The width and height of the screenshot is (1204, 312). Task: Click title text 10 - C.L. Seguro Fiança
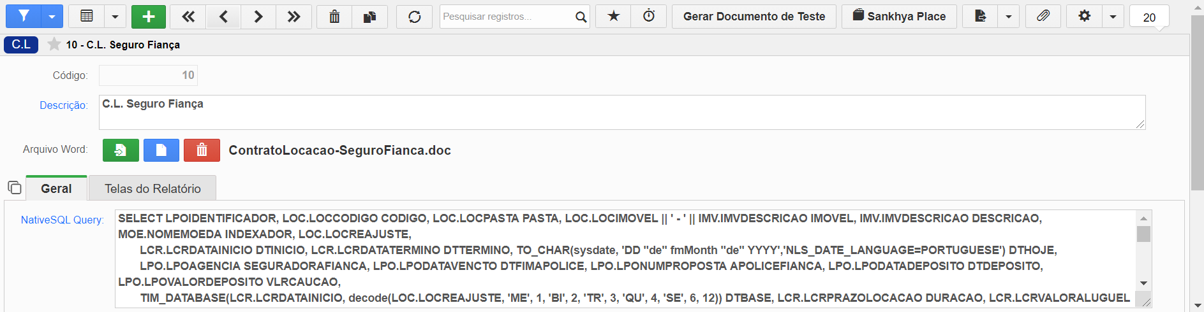pos(123,45)
